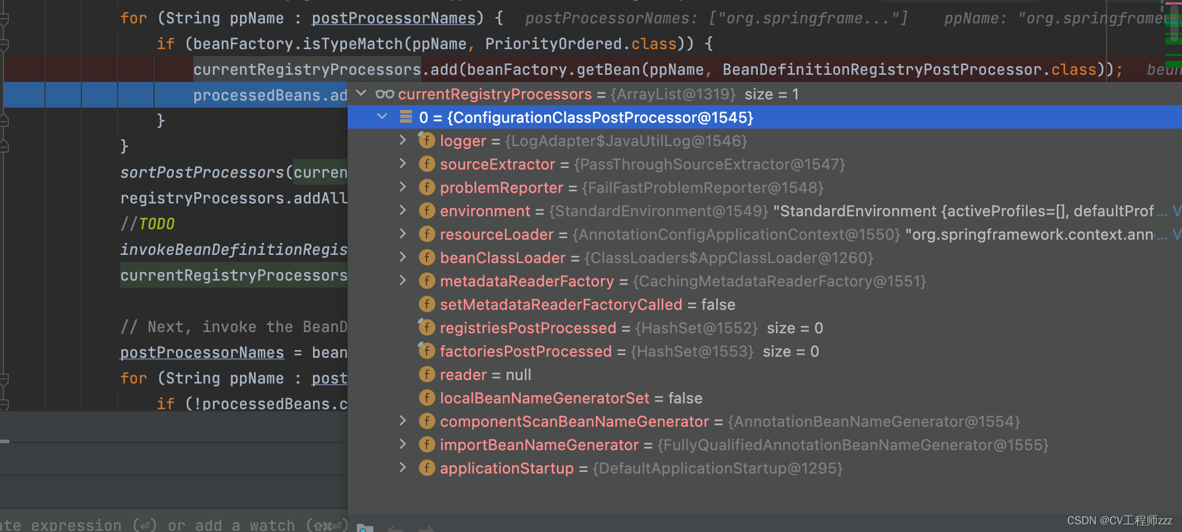Click the field icon next to metadataReaderFactory

coord(427,281)
